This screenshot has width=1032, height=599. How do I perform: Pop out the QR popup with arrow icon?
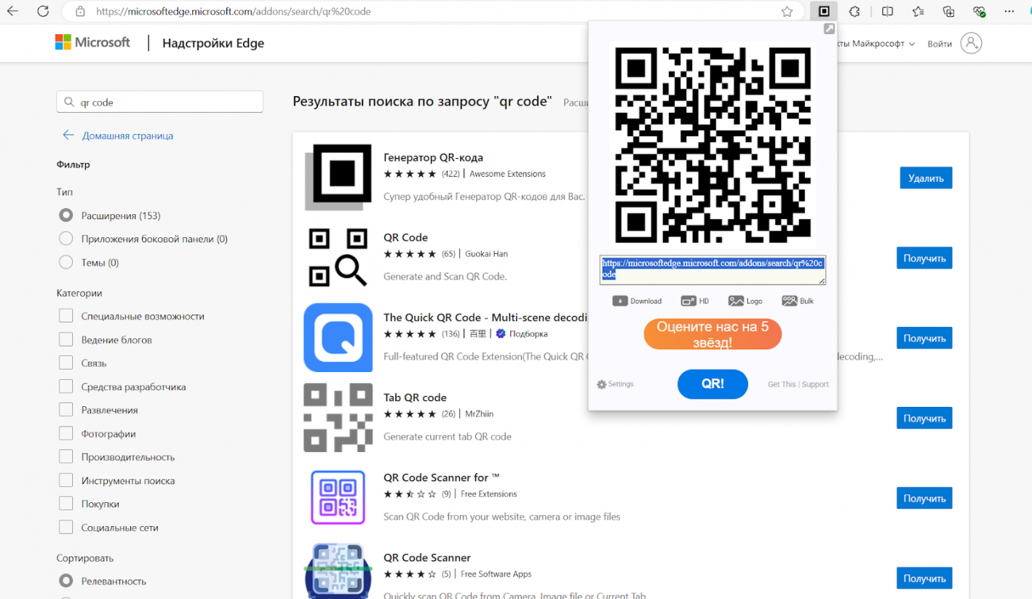(x=829, y=28)
